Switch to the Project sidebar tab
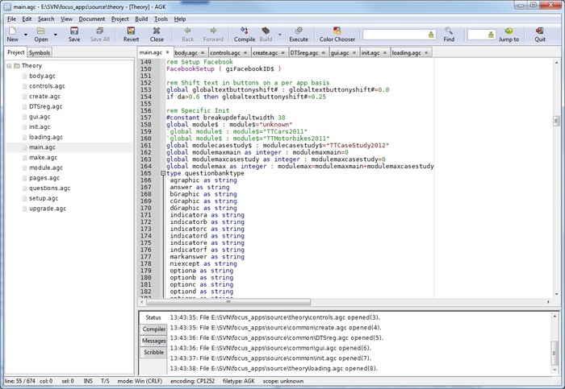This screenshot has height=389, width=565. click(16, 52)
